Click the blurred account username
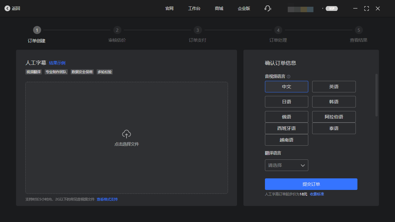395x222 pixels. 301,9
